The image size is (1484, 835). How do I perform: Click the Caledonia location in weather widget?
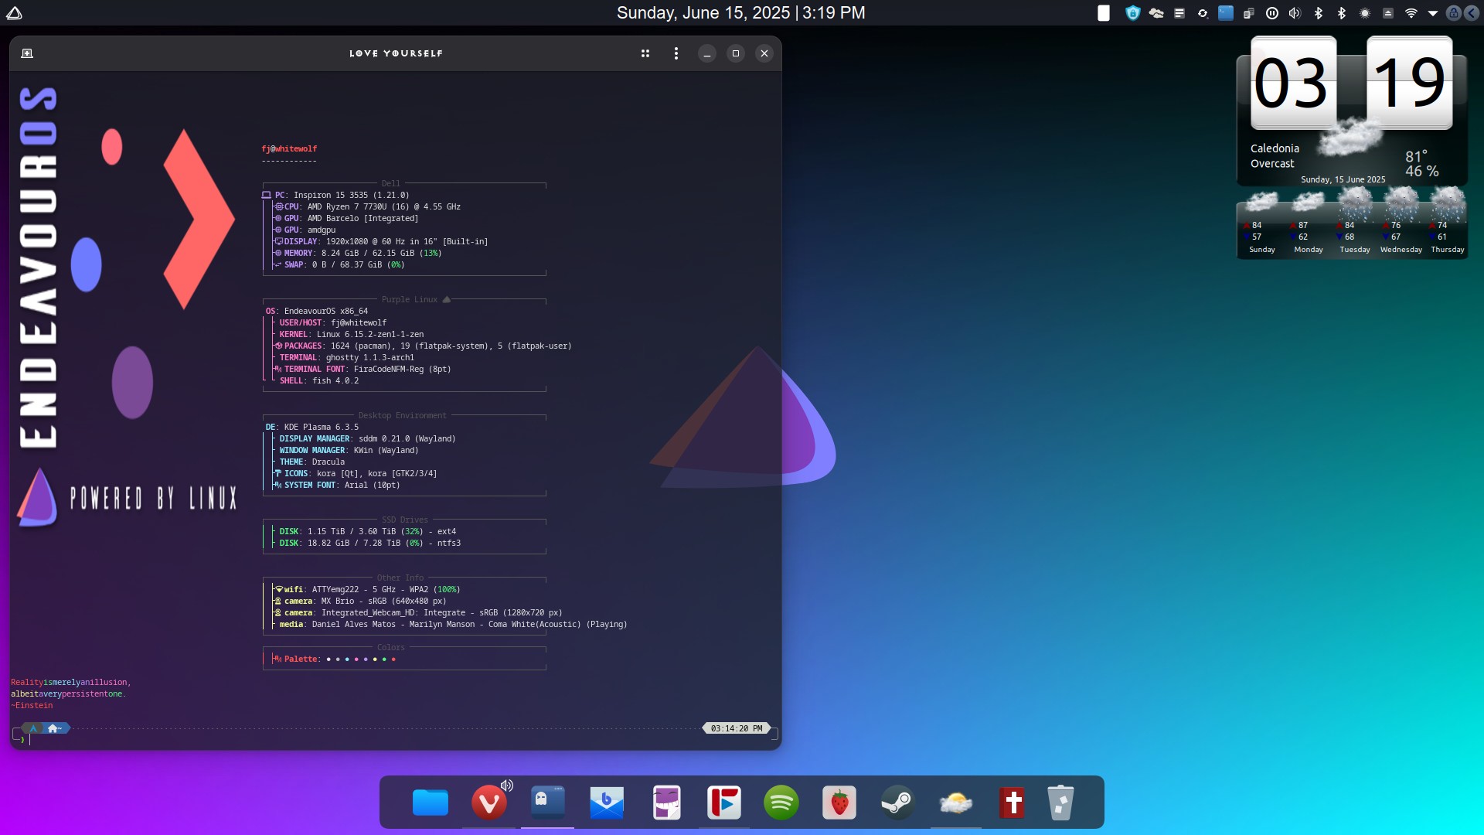[1275, 148]
